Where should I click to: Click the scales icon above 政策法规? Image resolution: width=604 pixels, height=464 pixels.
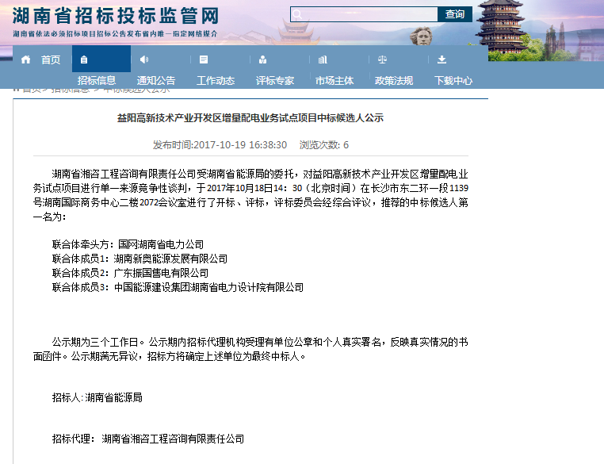[382, 59]
